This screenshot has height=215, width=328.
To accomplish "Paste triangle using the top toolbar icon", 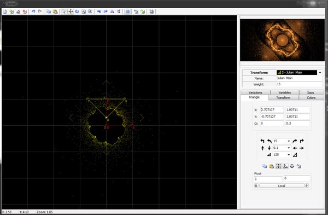I will click(x=55, y=11).
